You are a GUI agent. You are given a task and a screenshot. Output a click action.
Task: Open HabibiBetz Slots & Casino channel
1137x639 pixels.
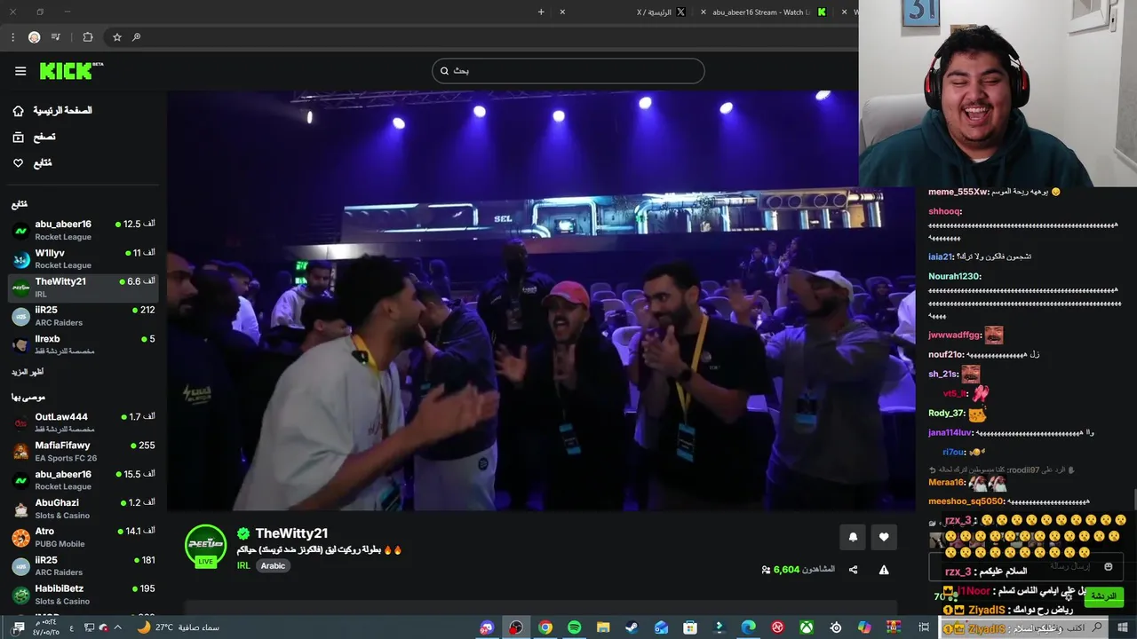click(83, 595)
